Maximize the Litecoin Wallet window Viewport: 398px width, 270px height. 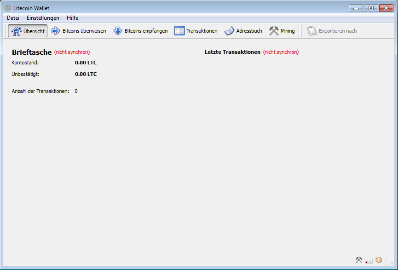click(371, 8)
